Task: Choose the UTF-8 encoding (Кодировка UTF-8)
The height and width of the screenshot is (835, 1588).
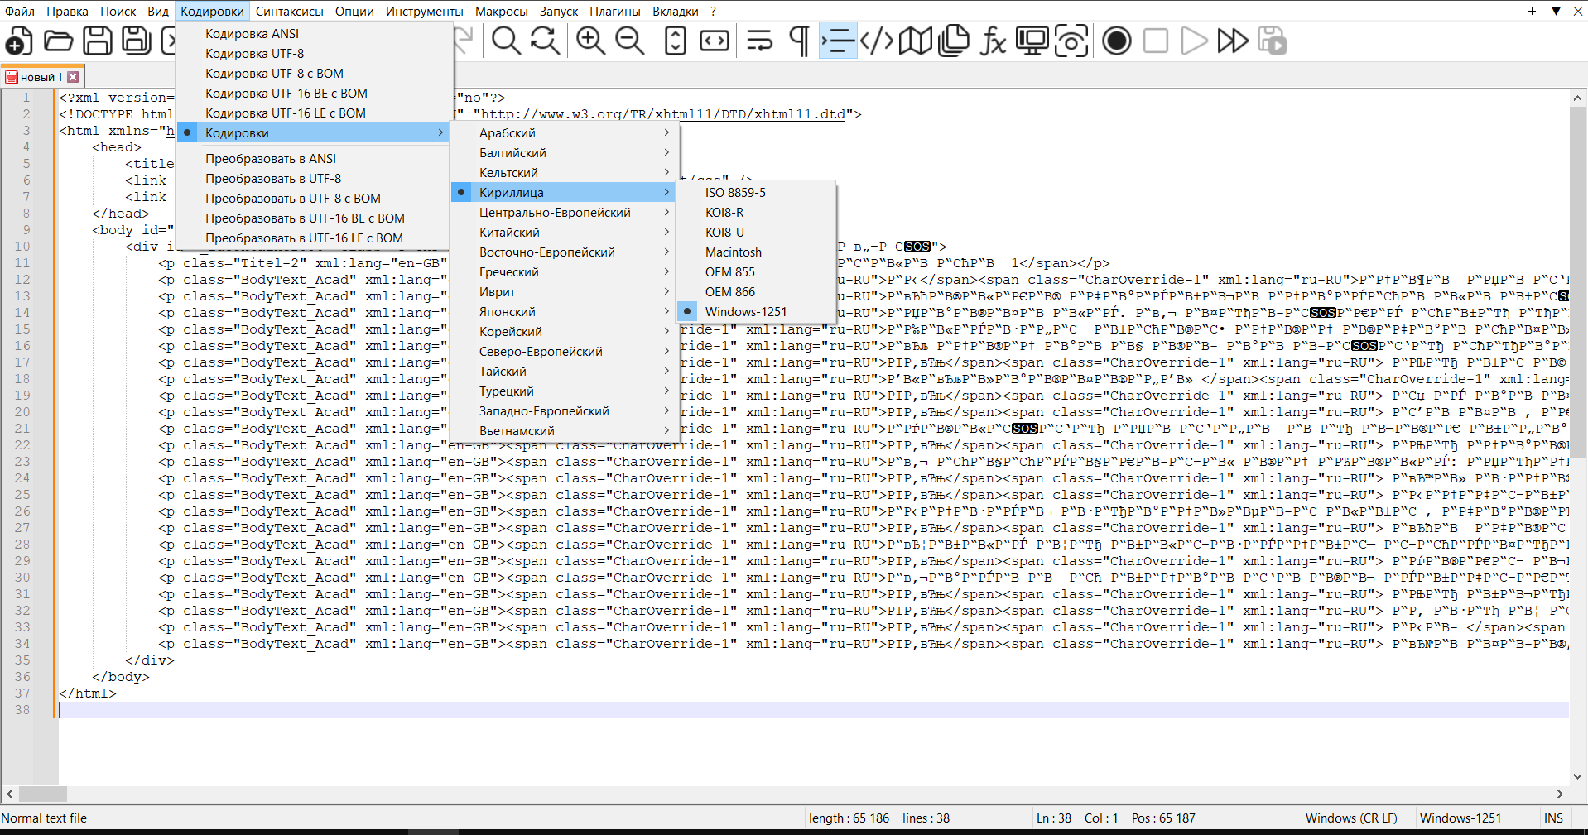Action: (x=254, y=54)
